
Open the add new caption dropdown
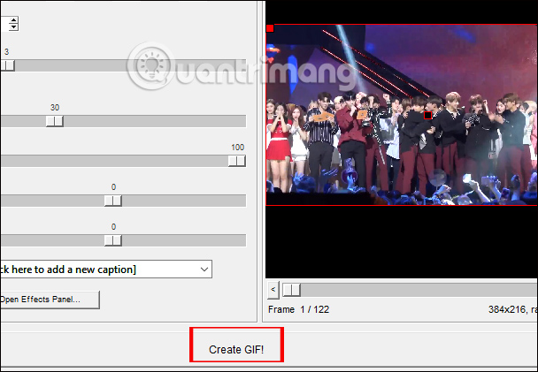click(x=204, y=270)
